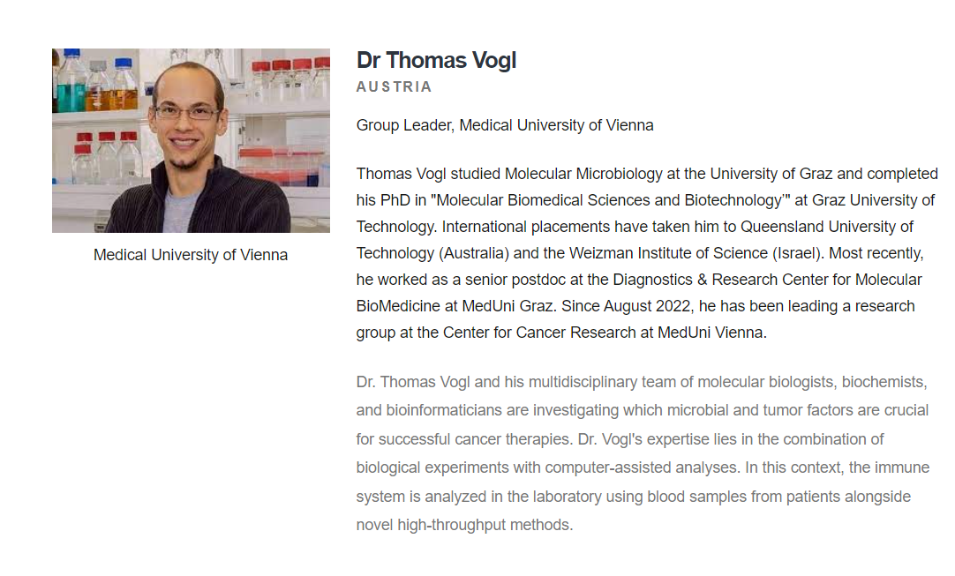This screenshot has height=576, width=955.
Task: Click the "Dr Thomas Vogl" name heading
Action: coord(436,60)
